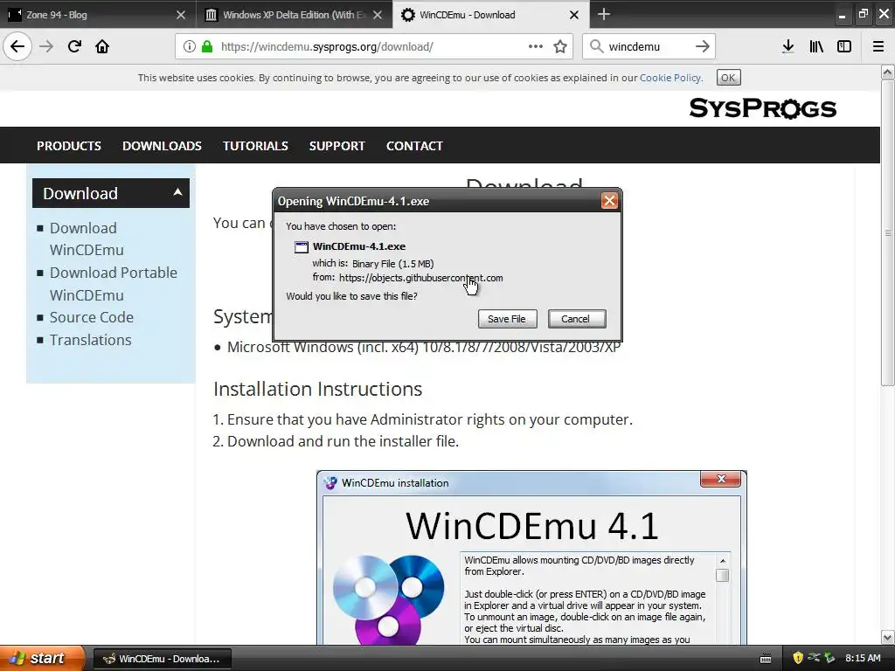Open SUPPORT in site navigation

click(x=336, y=146)
